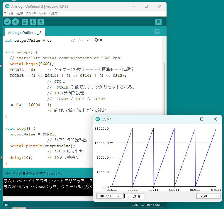Click Arduino logo in main window title
224x209 pixels.
pos(7,6)
